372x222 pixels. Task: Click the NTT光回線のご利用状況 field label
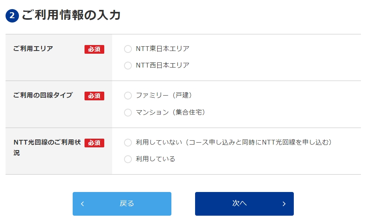[x=47, y=147]
